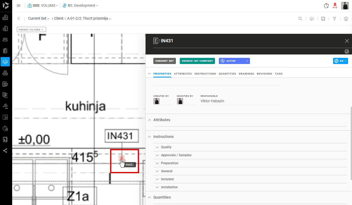Screen dimensions: 352x205
Task: Click the search magnifier icon
Action: coord(300,19)
